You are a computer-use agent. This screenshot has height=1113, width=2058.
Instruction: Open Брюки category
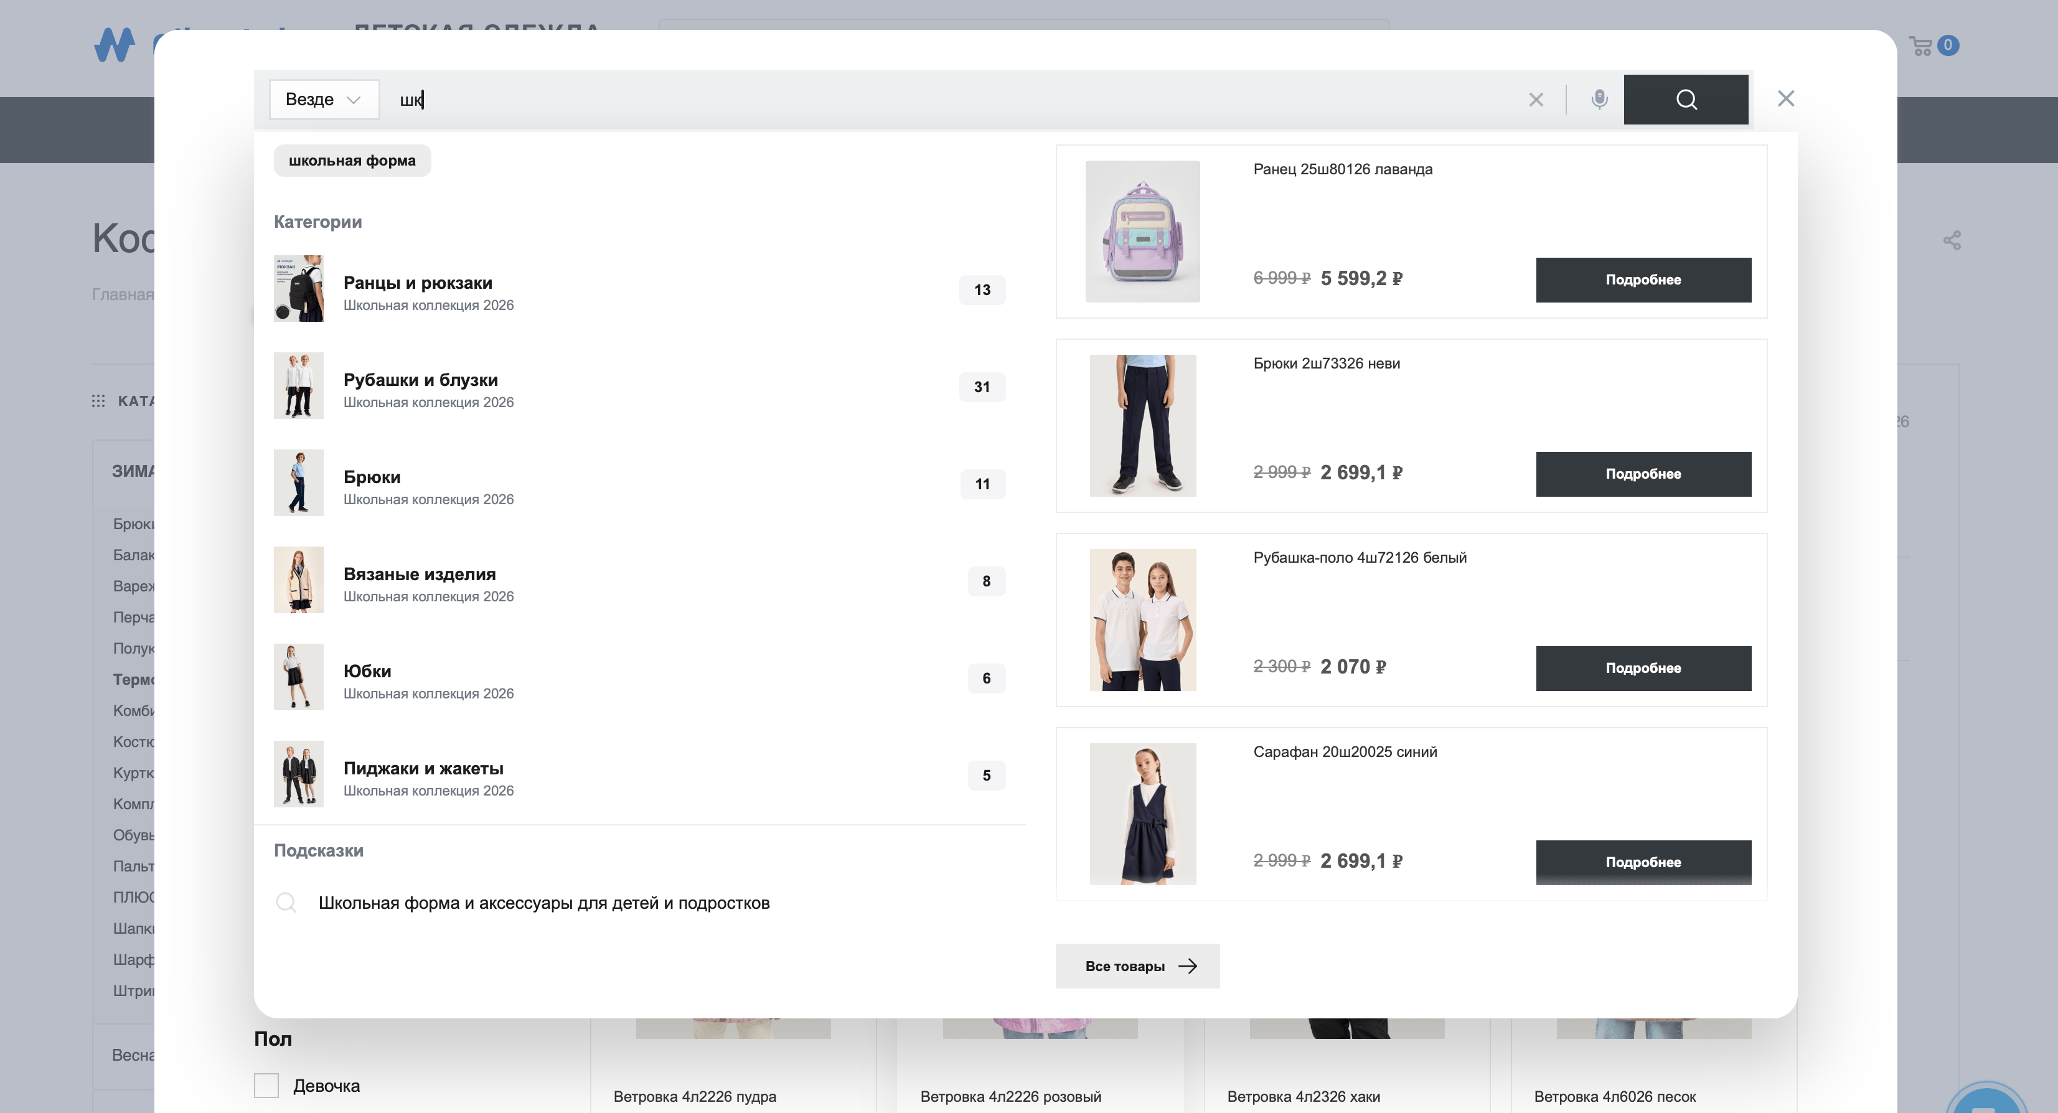tap(639, 484)
